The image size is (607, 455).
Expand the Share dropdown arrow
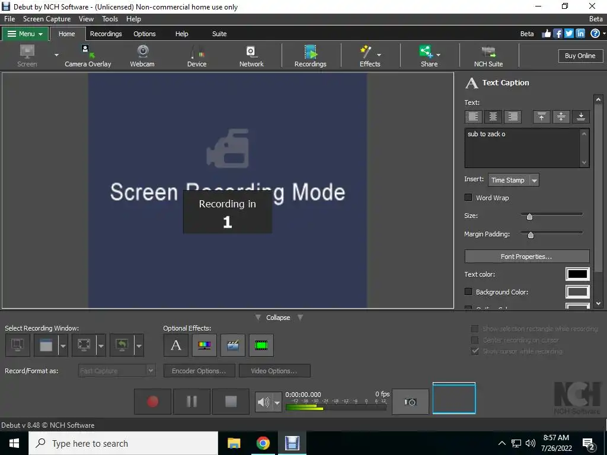[438, 55]
